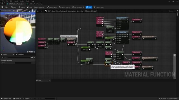Open the Cmd dropdown in status bar
This screenshot has height=100, width=179.
(26, 99)
